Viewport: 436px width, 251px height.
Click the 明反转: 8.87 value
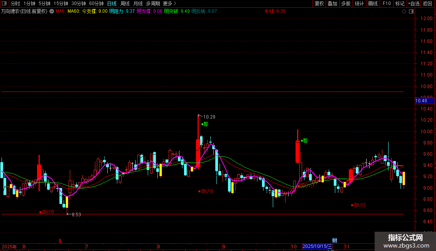pos(204,12)
